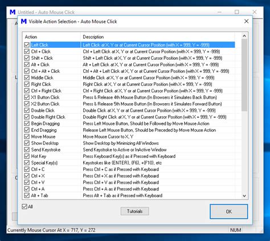Toggle the Shift + Click checkbox
270x241 pixels.
[x=27, y=58]
